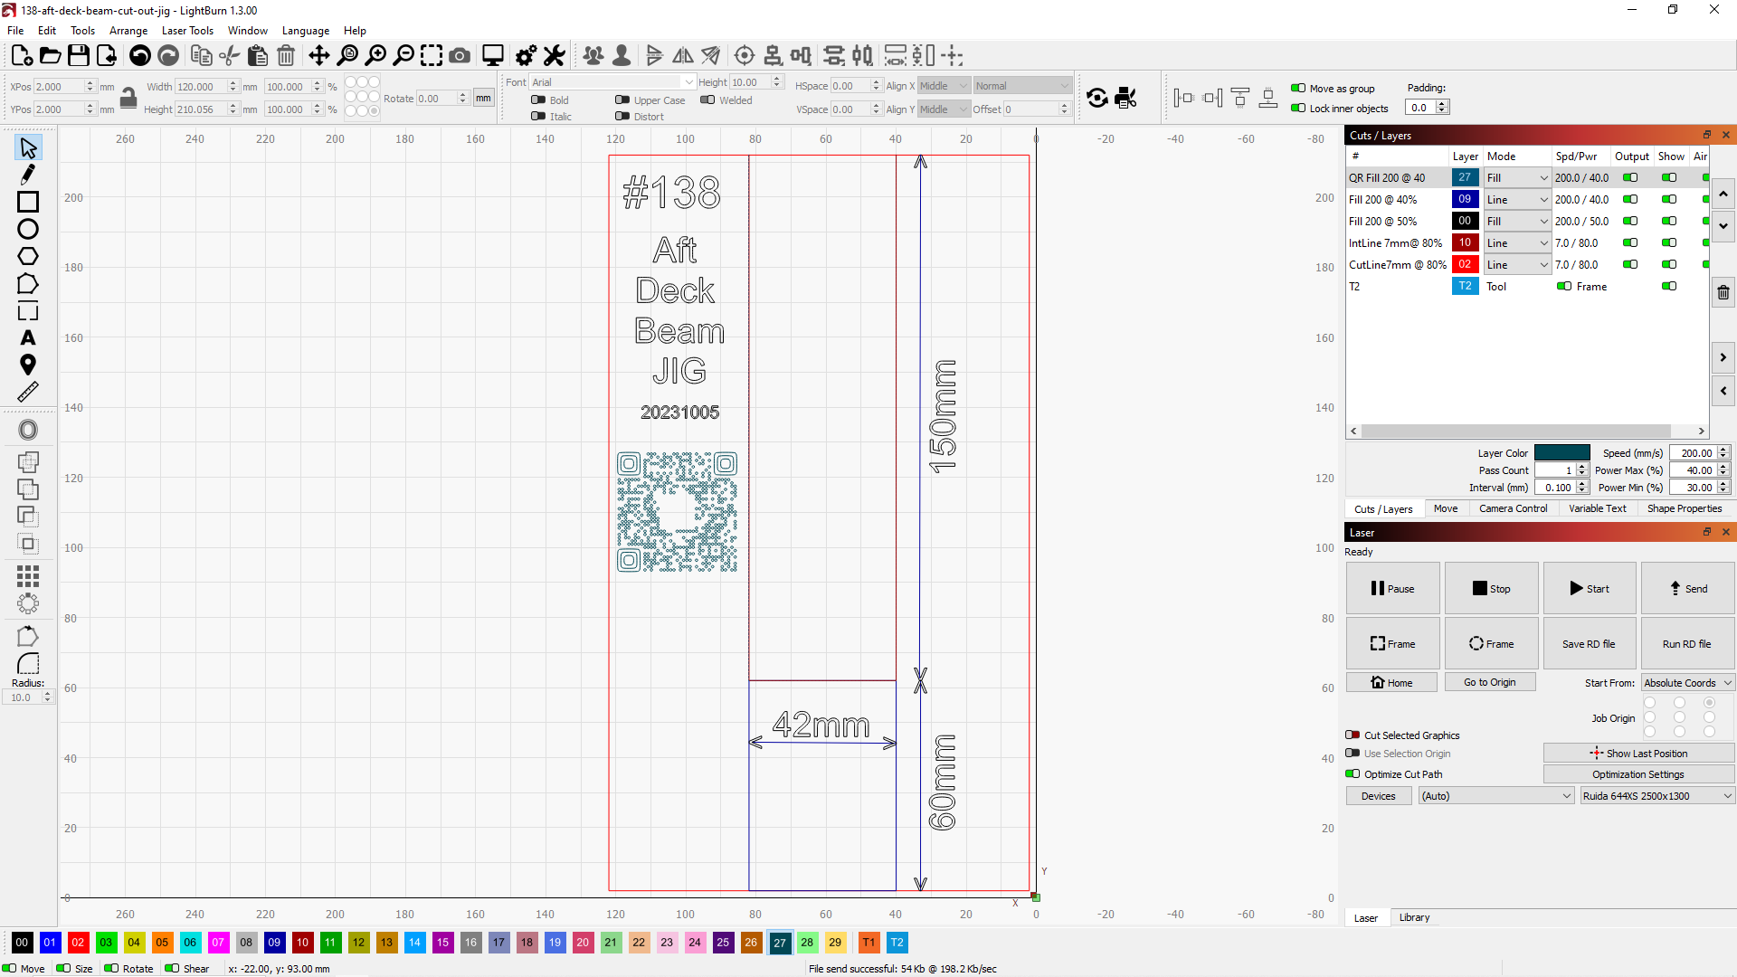The image size is (1737, 977).
Task: Click the Layer Color swatch
Action: click(x=1562, y=452)
